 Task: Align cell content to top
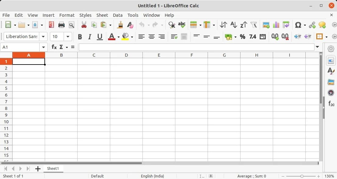[196, 36]
